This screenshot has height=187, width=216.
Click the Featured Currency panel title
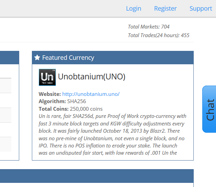68,58
